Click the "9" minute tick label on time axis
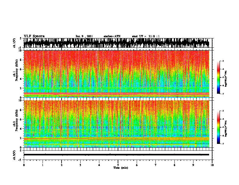Viewport: 239px width, 185px height. click(x=193, y=165)
